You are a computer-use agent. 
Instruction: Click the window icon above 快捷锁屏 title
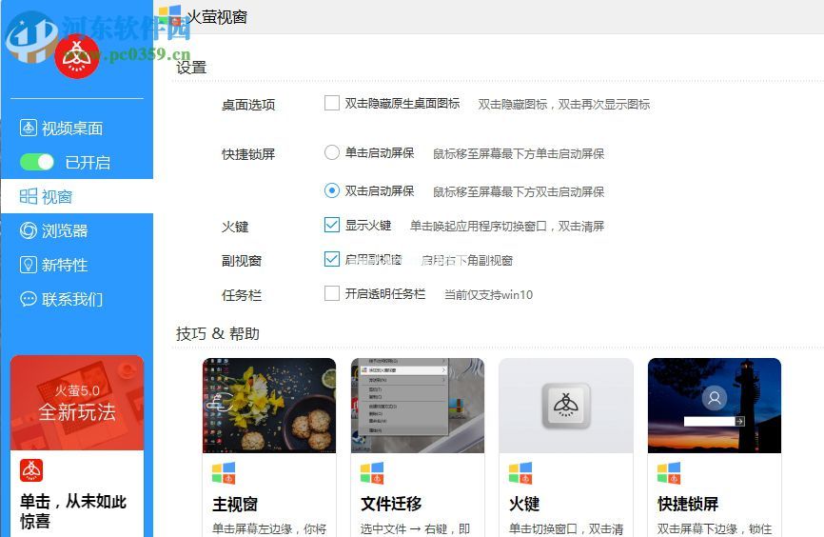[669, 473]
